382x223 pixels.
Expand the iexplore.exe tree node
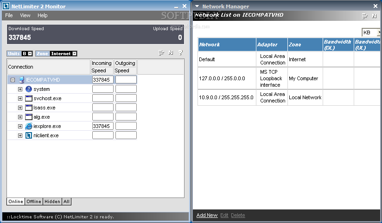click(x=20, y=126)
